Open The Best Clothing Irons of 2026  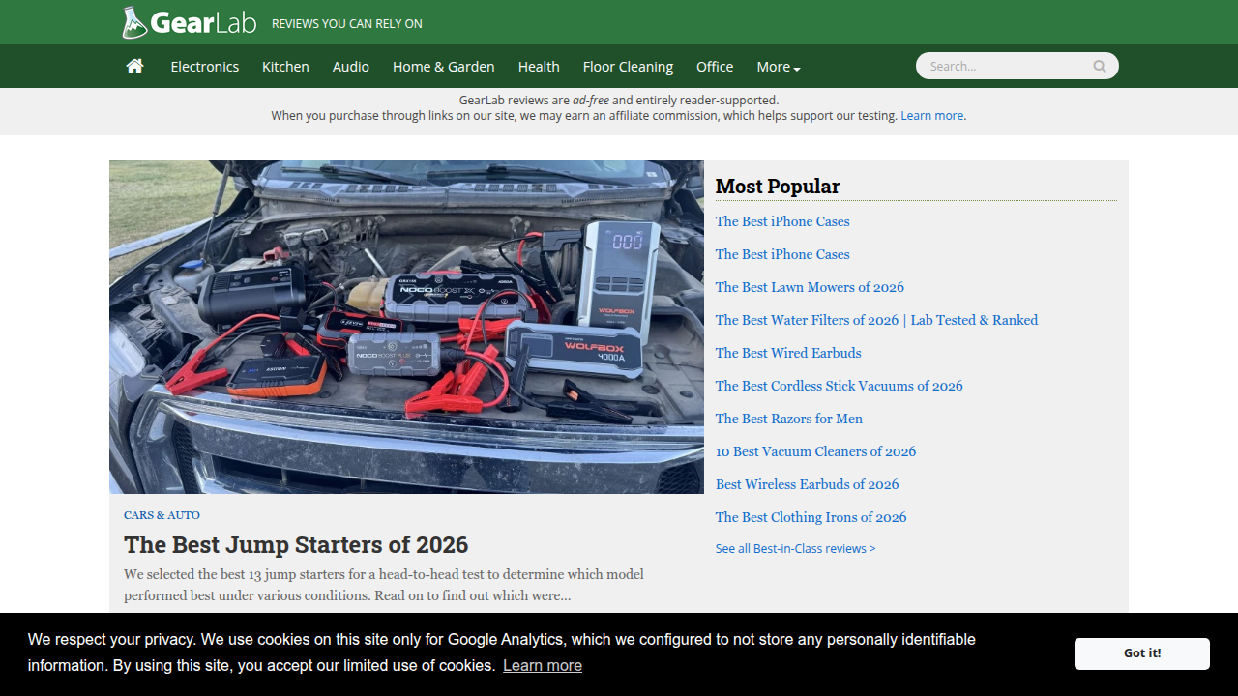(811, 517)
